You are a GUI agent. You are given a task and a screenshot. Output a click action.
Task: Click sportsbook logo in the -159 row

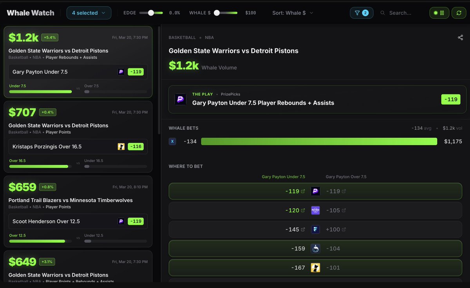(315, 249)
